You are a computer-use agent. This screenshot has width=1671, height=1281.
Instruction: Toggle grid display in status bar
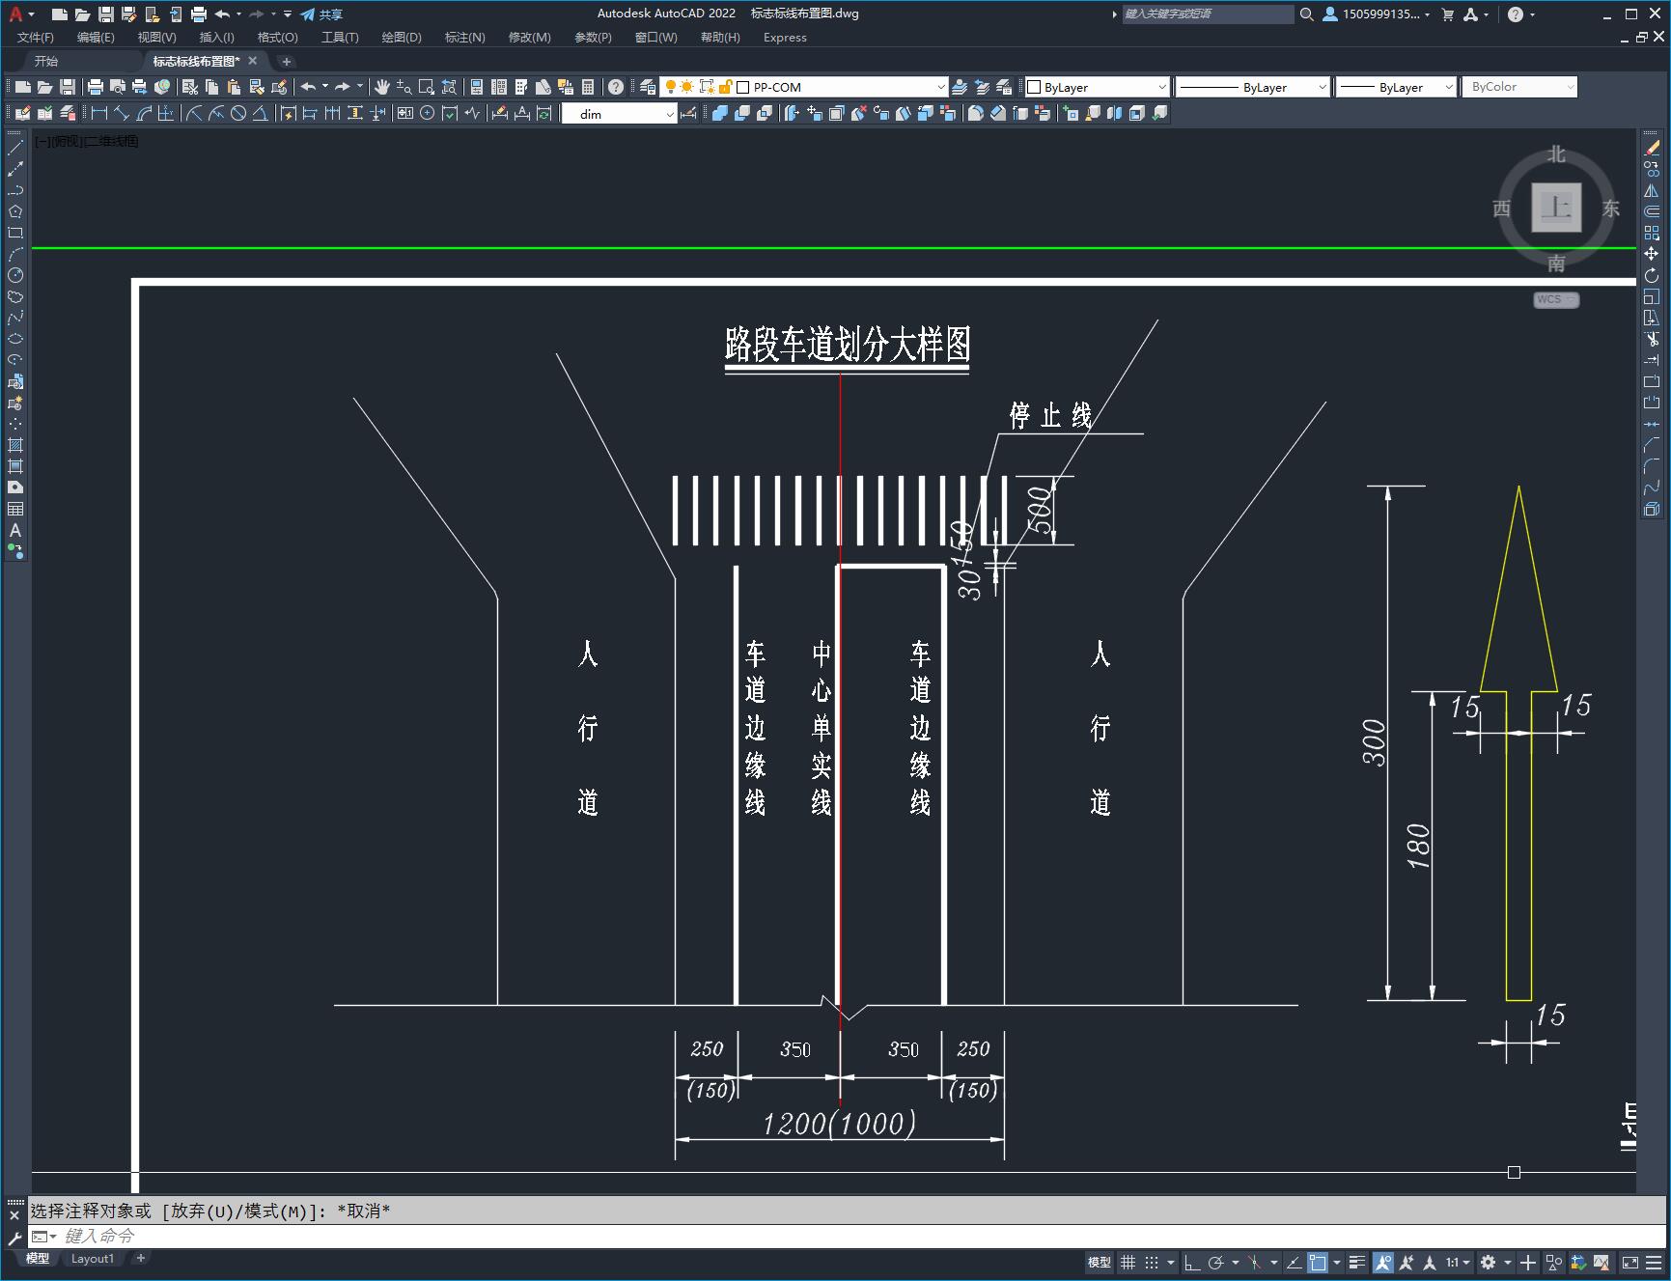[x=1128, y=1263]
